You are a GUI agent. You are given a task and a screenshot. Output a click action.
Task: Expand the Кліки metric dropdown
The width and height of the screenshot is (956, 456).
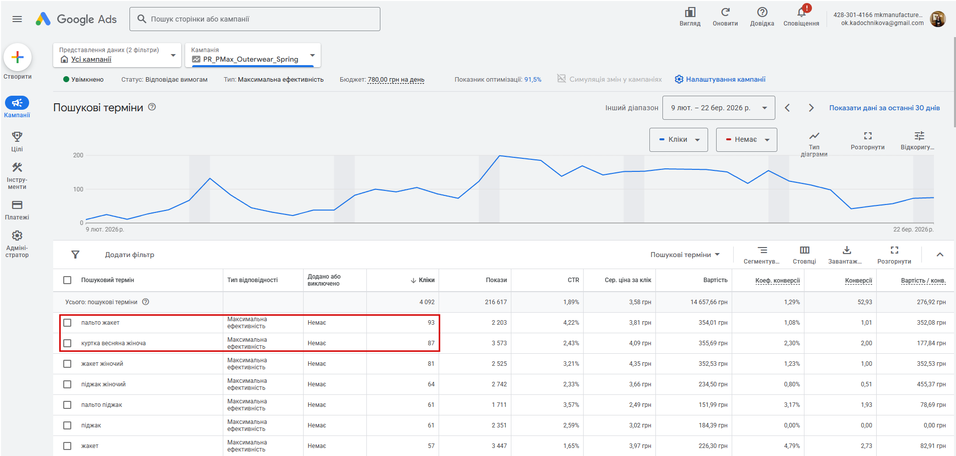(x=678, y=140)
